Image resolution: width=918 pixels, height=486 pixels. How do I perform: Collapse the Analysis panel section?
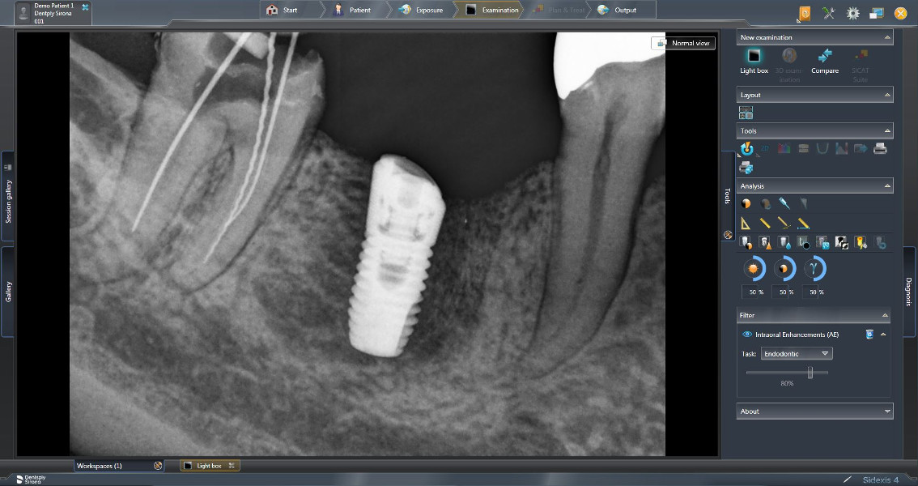pyautogui.click(x=888, y=186)
